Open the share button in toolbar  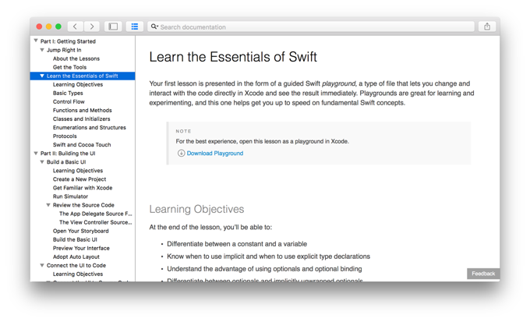[487, 27]
